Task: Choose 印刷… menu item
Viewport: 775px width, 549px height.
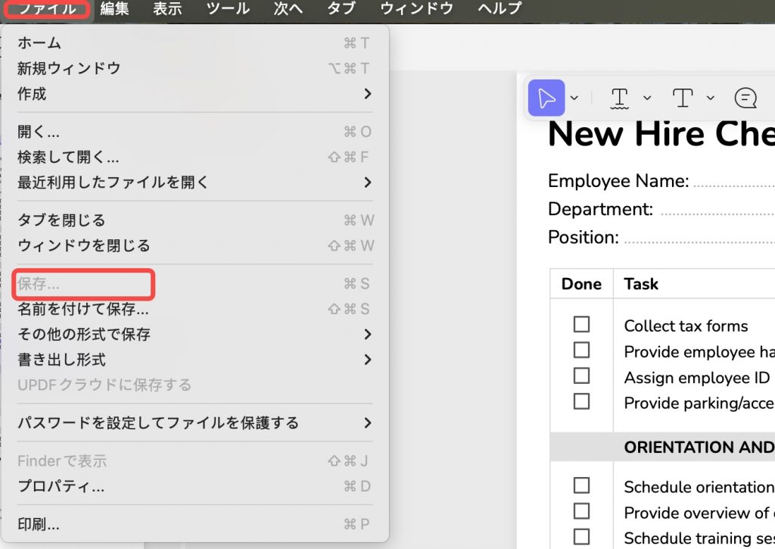Action: coord(195,524)
